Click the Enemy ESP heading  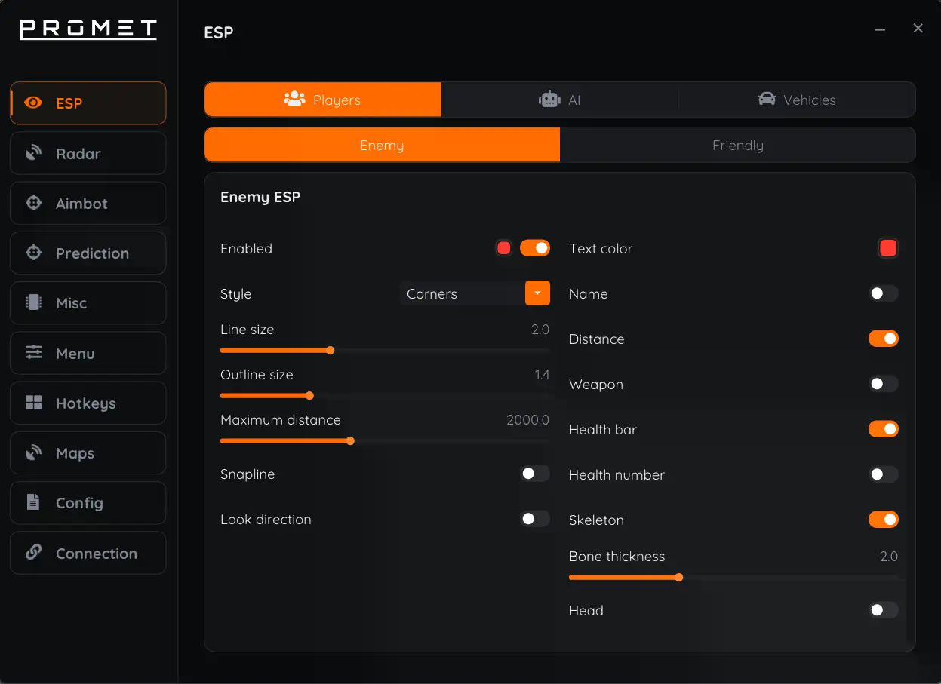pyautogui.click(x=260, y=197)
